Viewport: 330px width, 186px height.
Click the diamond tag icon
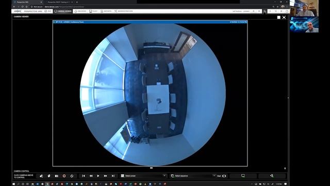pos(72,176)
